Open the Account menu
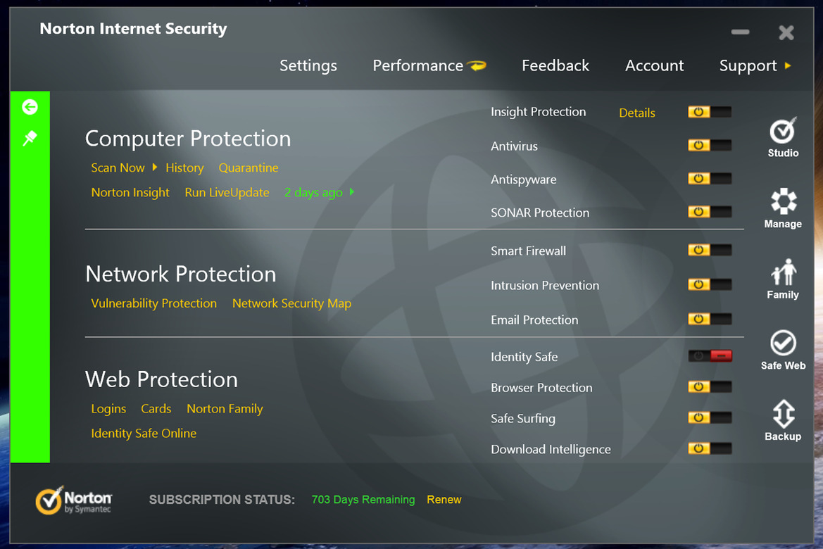823x549 pixels. point(655,65)
